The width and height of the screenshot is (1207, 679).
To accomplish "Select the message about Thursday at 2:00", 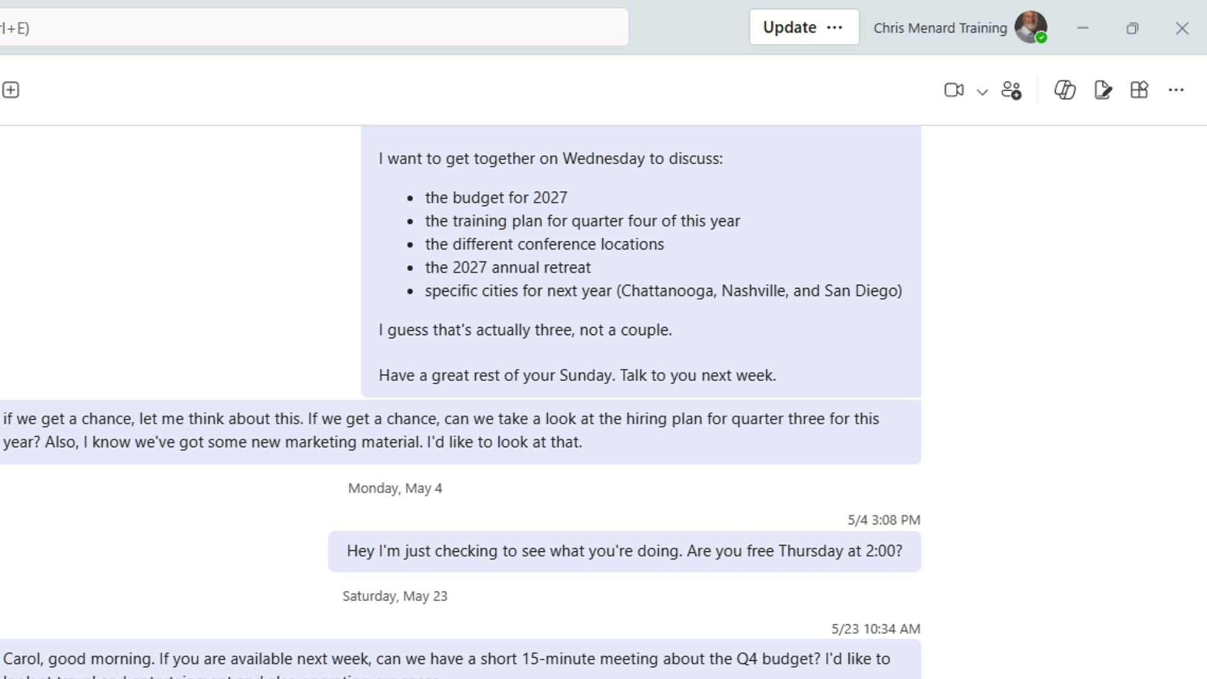I will coord(624,551).
